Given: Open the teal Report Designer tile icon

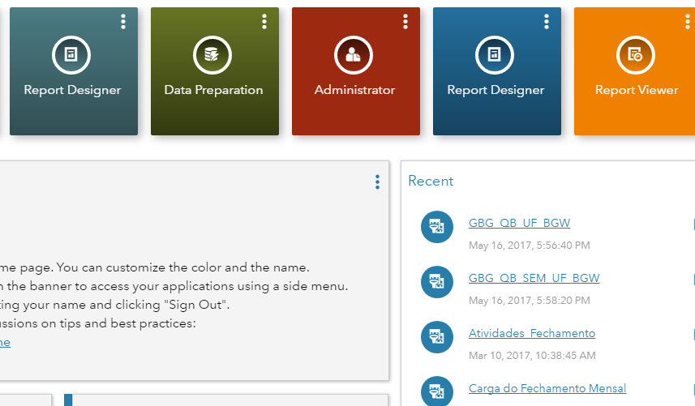Looking at the screenshot, I should pos(71,55).
